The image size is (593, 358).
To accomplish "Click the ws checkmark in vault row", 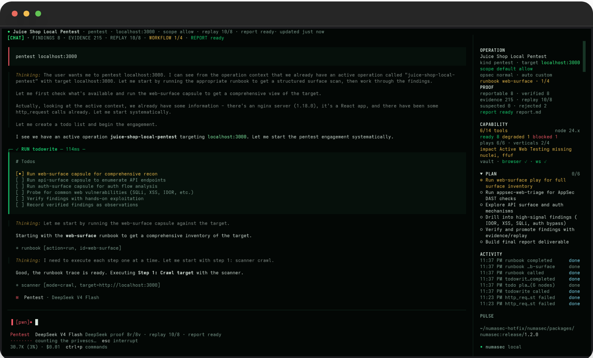I will (x=545, y=162).
